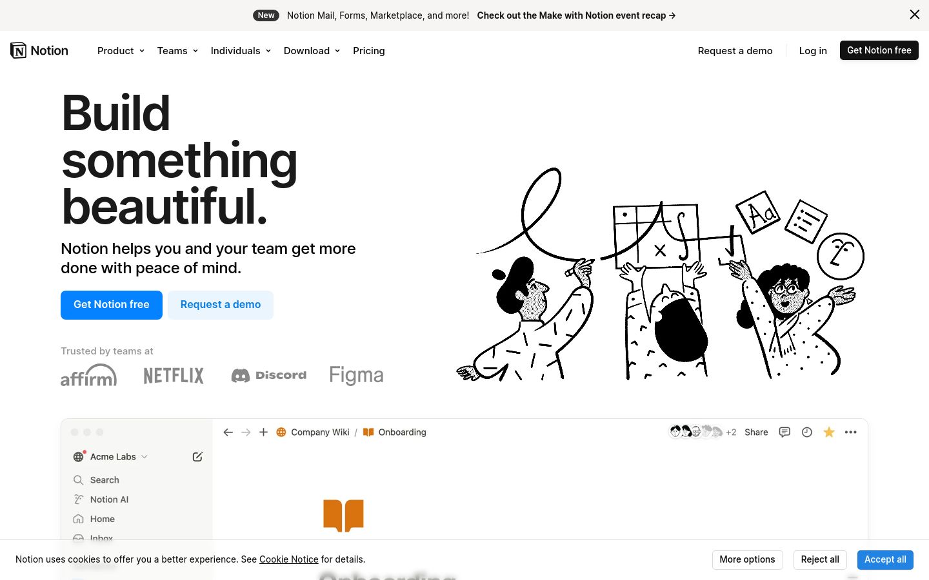Click the large orange book page icon
The width and height of the screenshot is (929, 580).
(x=343, y=516)
